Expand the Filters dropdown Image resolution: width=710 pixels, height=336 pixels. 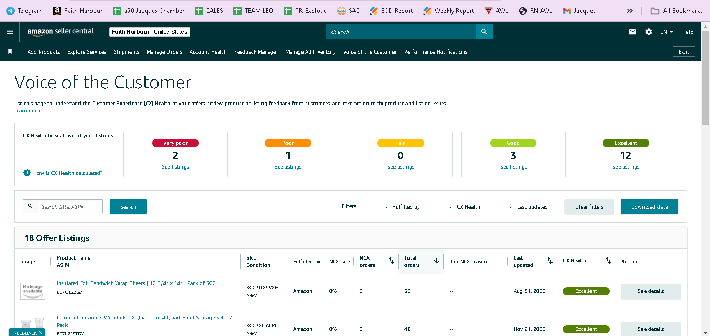(364, 206)
